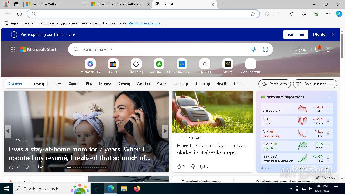
Task: Click Learn more about Terms of Use
Action: [296, 34]
